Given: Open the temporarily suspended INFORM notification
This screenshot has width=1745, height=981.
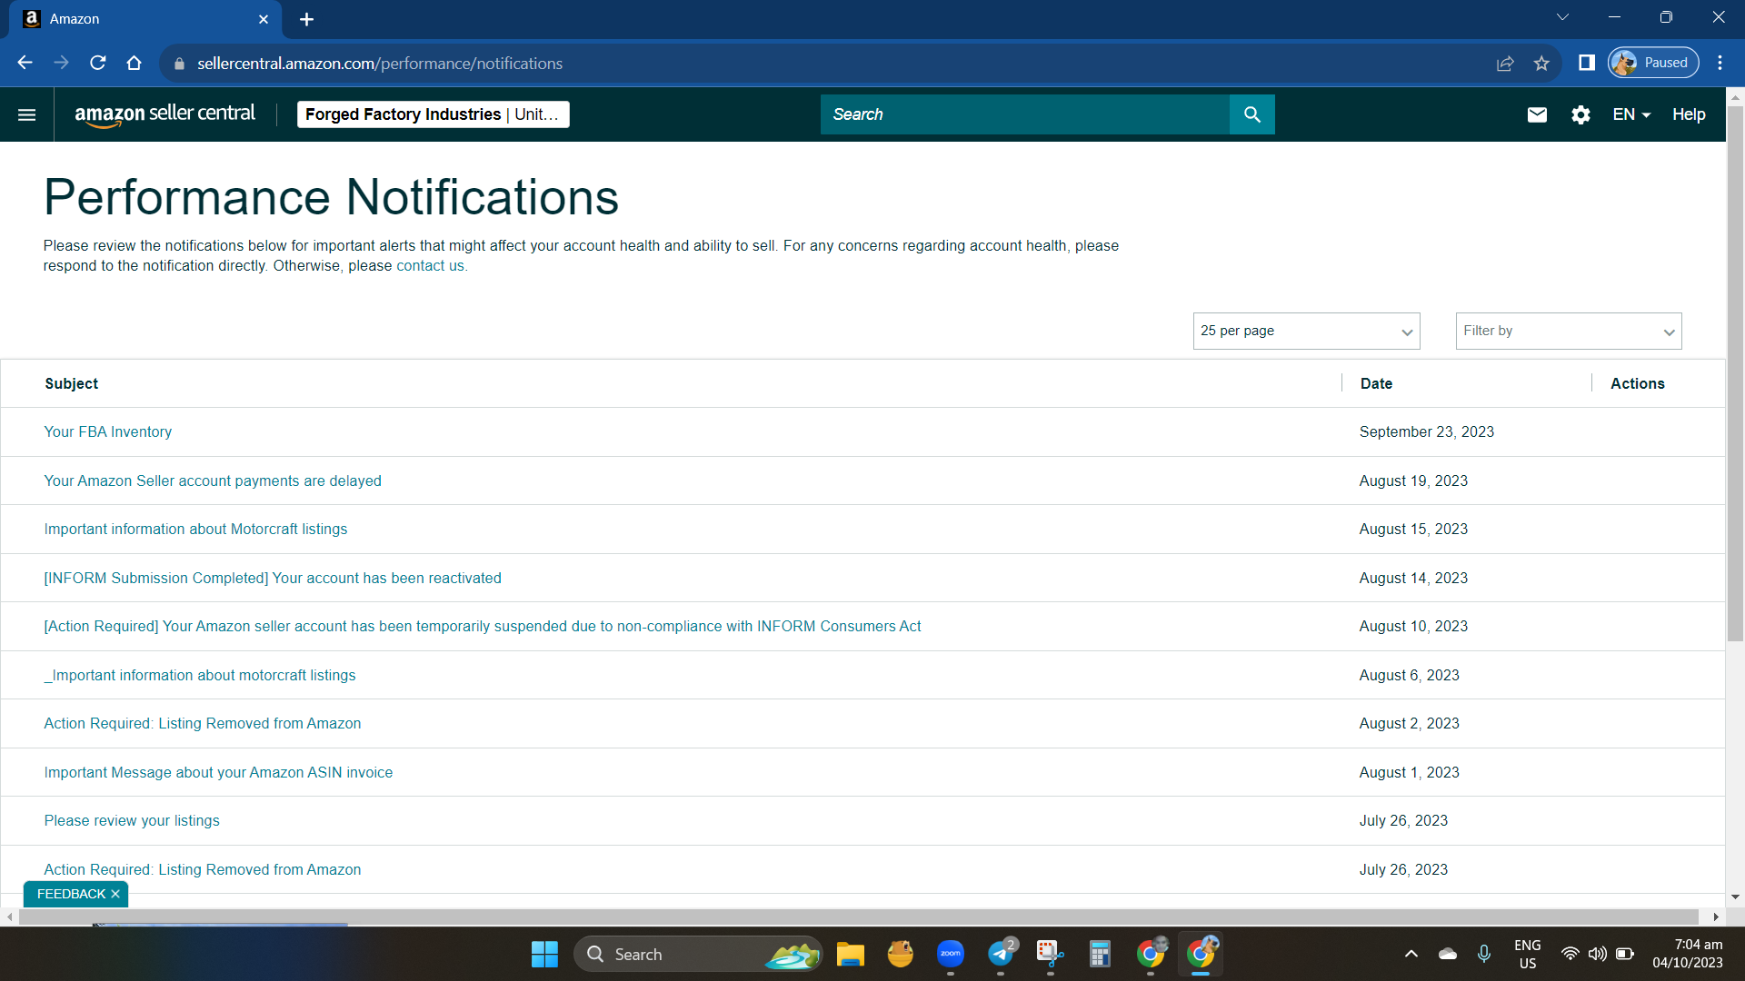Looking at the screenshot, I should 483,627.
